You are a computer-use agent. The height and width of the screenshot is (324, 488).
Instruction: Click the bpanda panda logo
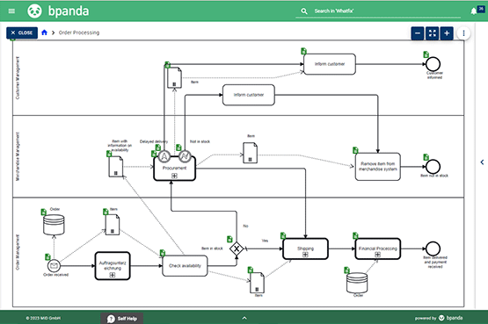pyautogui.click(x=34, y=11)
